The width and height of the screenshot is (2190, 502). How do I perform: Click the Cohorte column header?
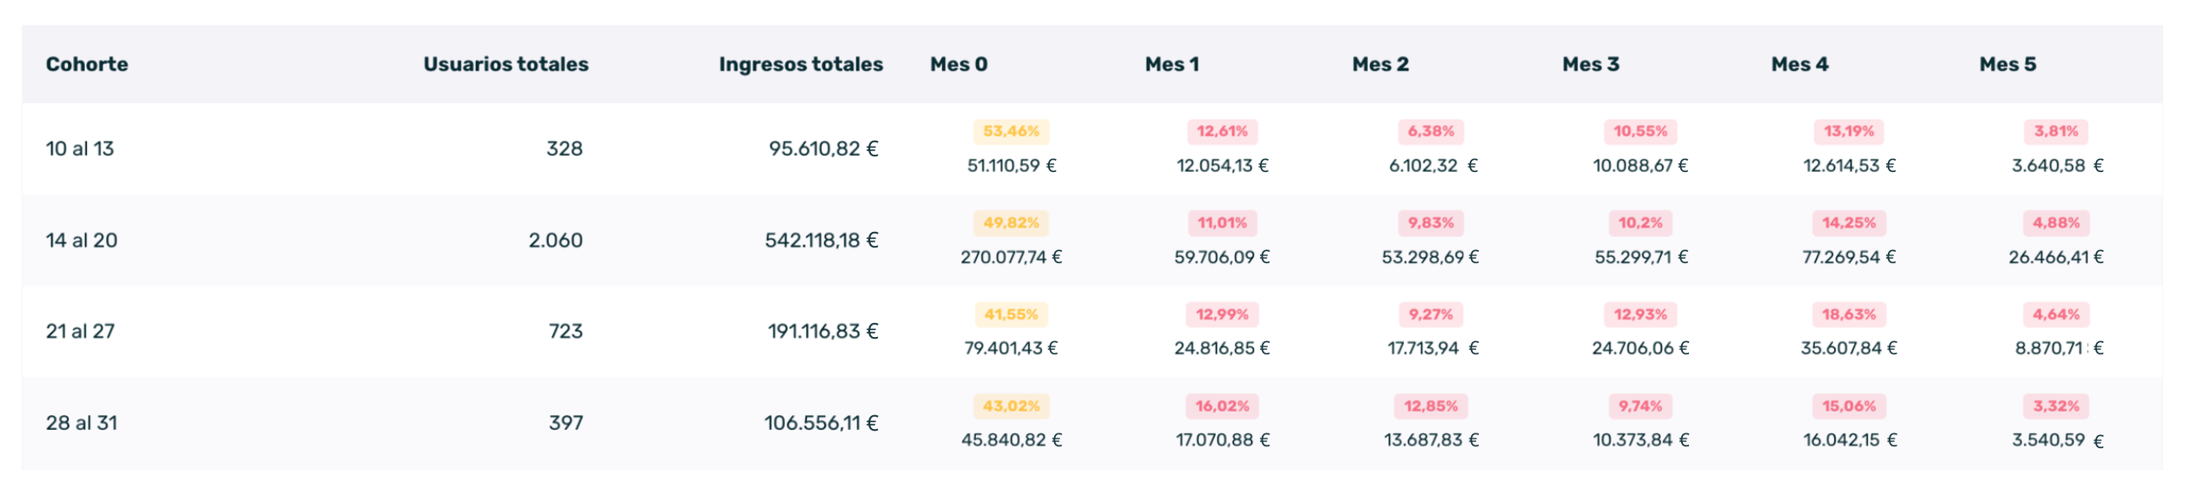87,64
